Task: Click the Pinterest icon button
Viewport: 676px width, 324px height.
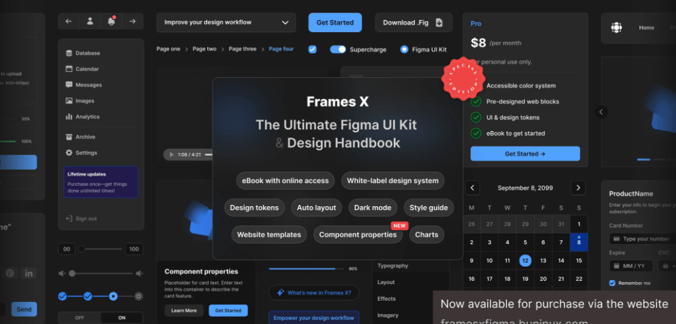Action: pos(10,273)
